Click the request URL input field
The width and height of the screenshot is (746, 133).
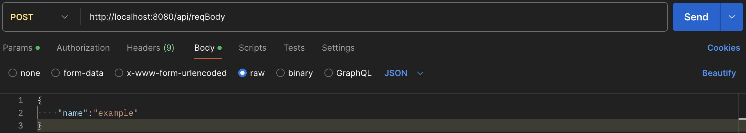tap(374, 17)
